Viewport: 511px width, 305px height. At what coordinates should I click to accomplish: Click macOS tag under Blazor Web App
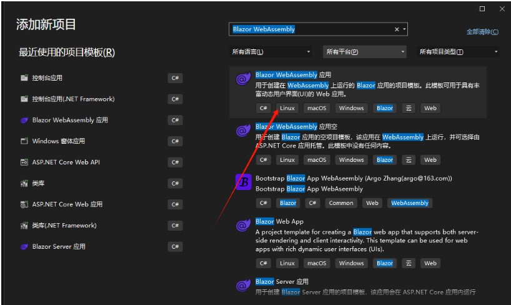[x=317, y=263]
